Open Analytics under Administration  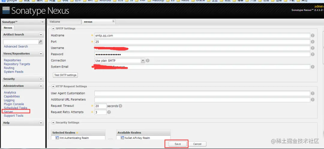[10, 92]
